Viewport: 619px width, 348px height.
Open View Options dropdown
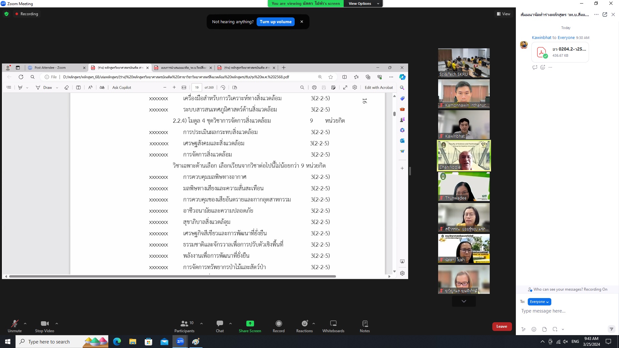point(364,4)
